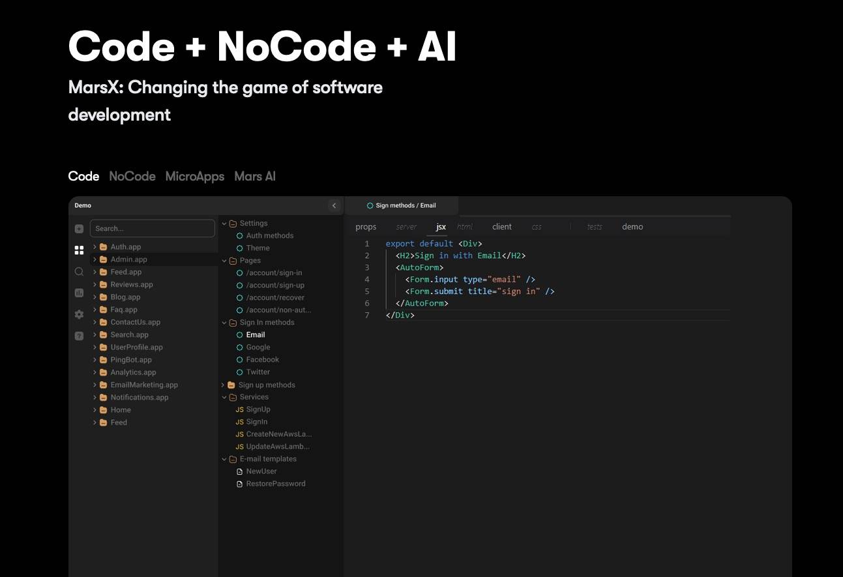This screenshot has height=577, width=843.
Task: Select the Sign methods / Email file tab
Action: [x=402, y=205]
